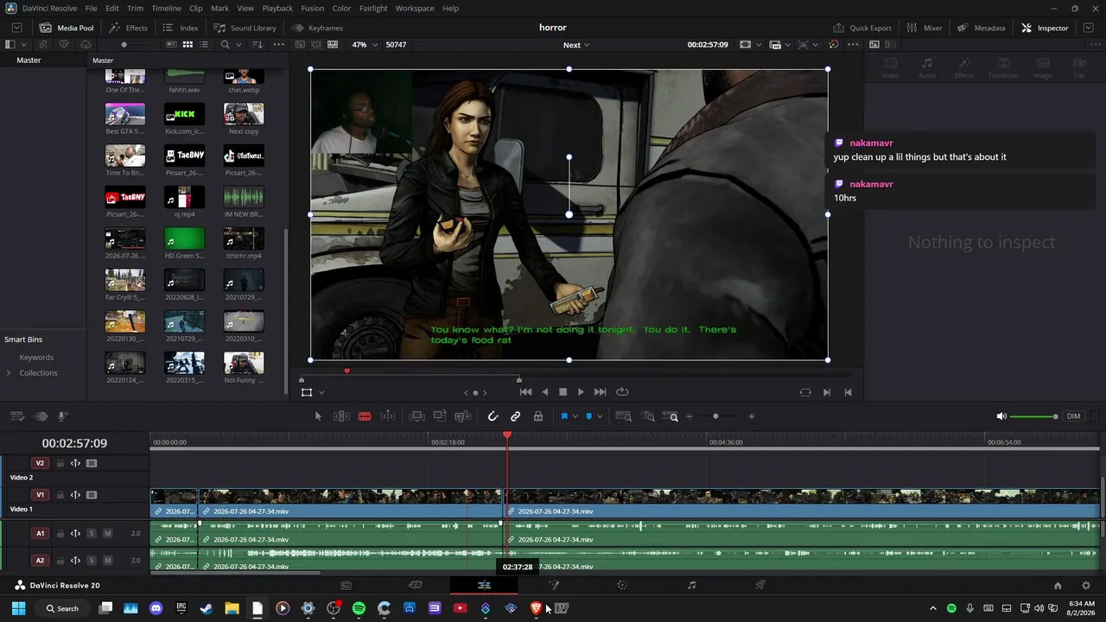Open the marker color dropdown arrow
Screen dimensions: 1106x622
point(600,416)
